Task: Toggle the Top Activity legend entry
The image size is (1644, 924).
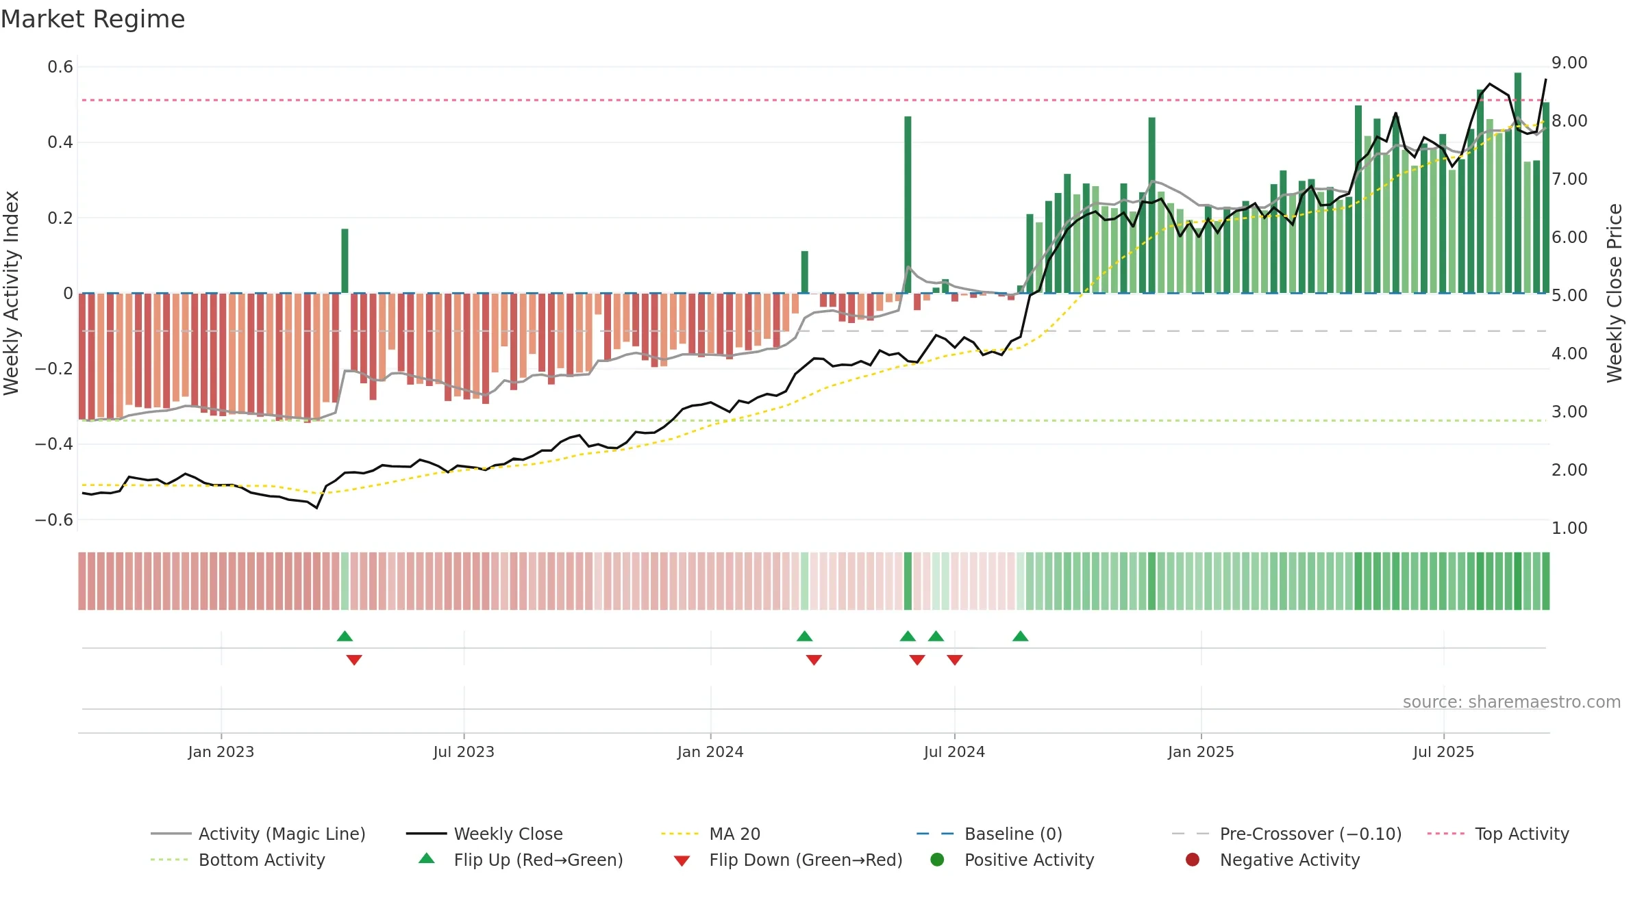Action: tap(1497, 834)
